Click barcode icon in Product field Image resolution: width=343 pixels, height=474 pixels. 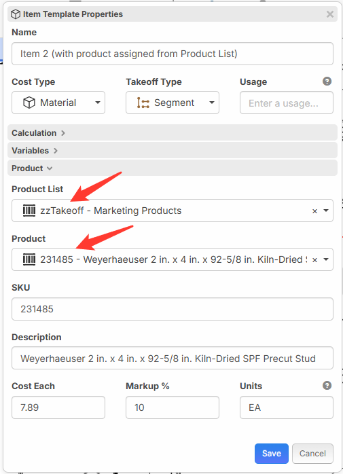coord(29,259)
